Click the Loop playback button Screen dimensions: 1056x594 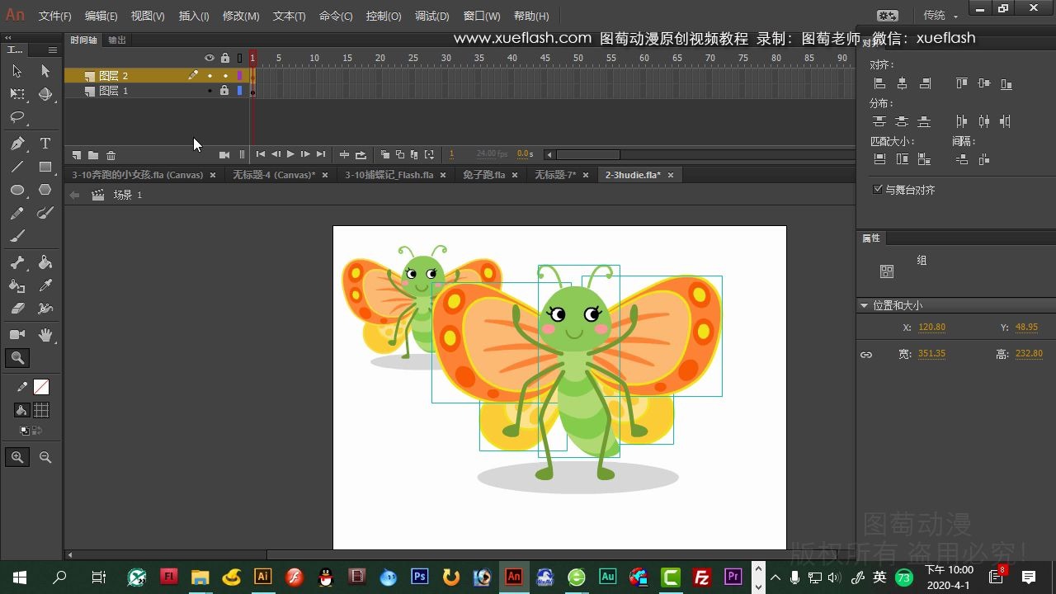pos(361,154)
